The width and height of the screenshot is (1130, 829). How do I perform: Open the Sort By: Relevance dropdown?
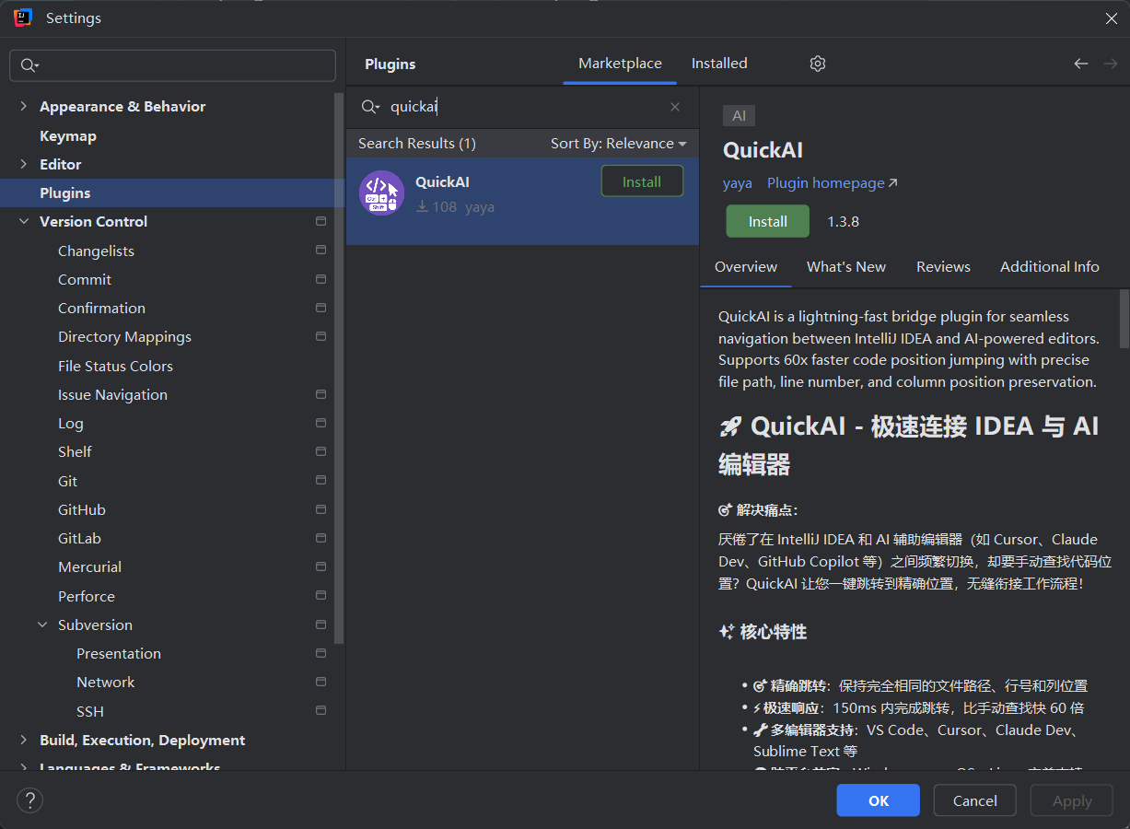pyautogui.click(x=619, y=143)
